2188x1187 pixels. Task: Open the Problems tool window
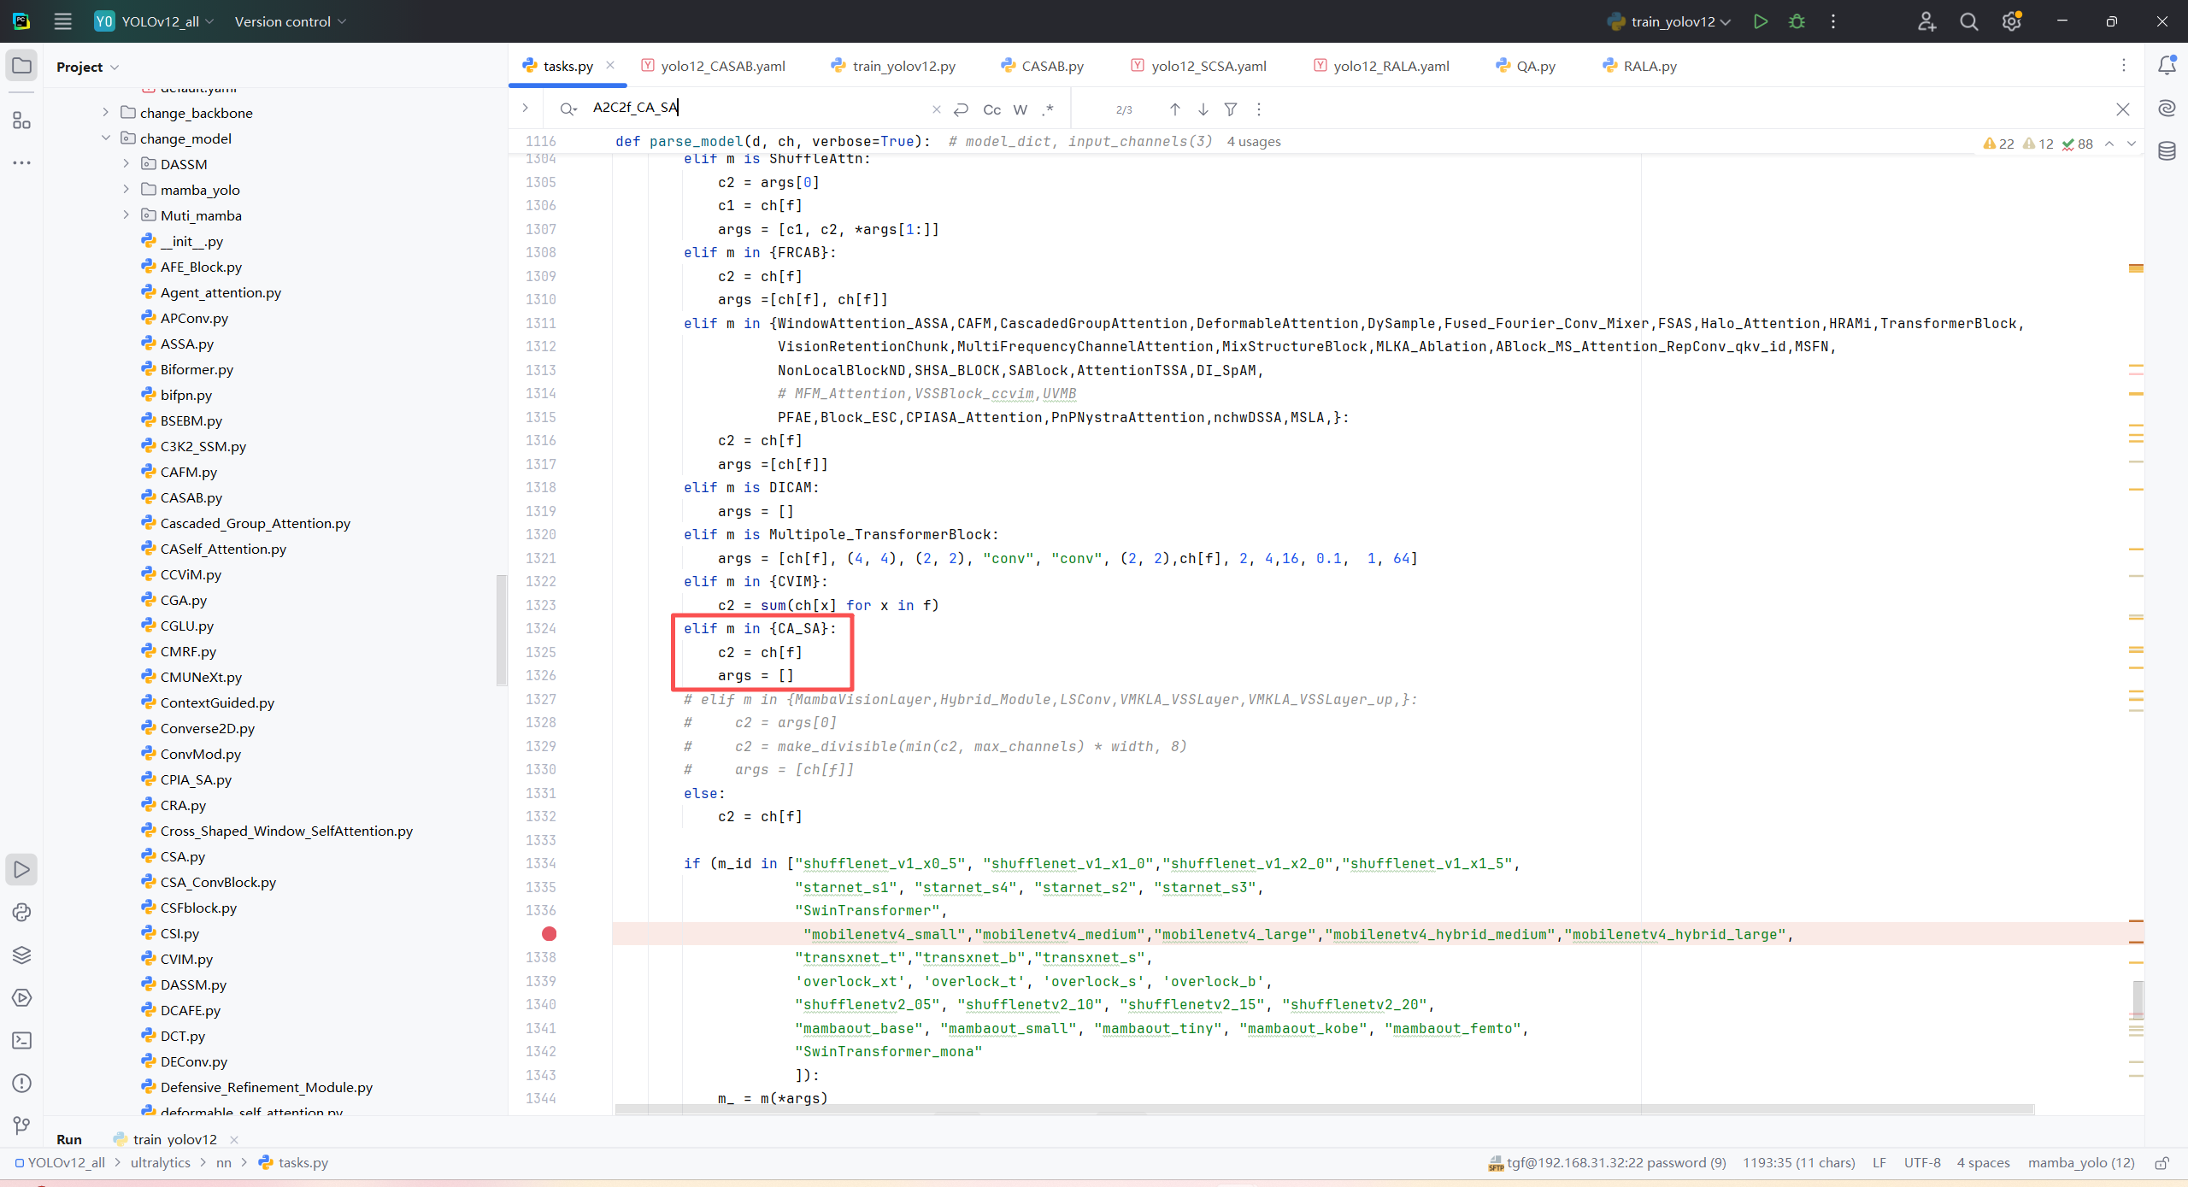click(21, 1083)
